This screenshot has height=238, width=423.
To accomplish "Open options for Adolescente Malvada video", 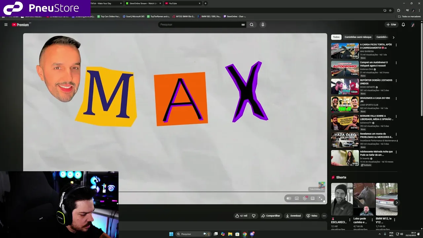I will tap(396, 152).
